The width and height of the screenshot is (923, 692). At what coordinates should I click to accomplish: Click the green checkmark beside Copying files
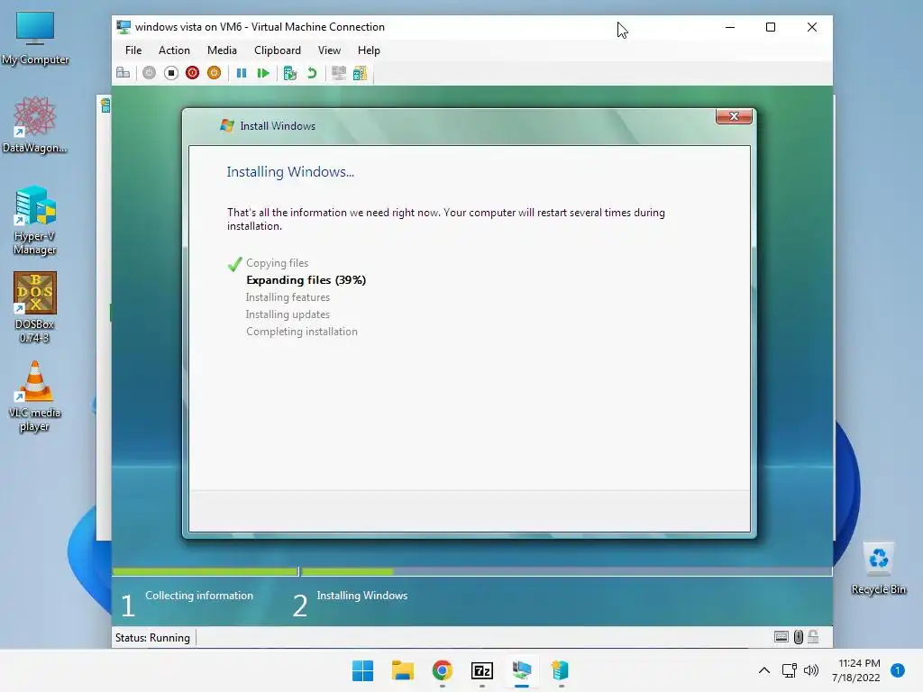(x=235, y=264)
